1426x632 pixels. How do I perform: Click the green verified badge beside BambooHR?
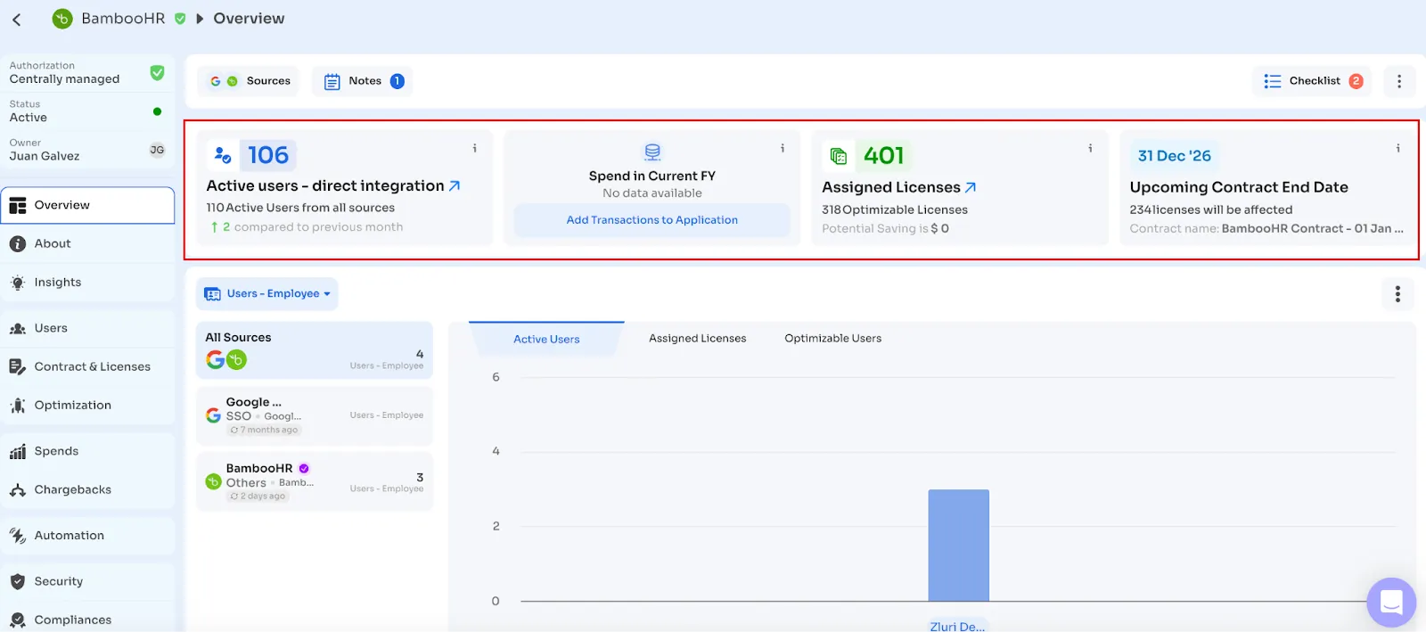tap(180, 19)
